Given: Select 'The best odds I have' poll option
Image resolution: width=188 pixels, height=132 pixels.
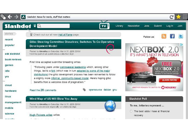Looking at the screenshot, I should pos(131,111).
